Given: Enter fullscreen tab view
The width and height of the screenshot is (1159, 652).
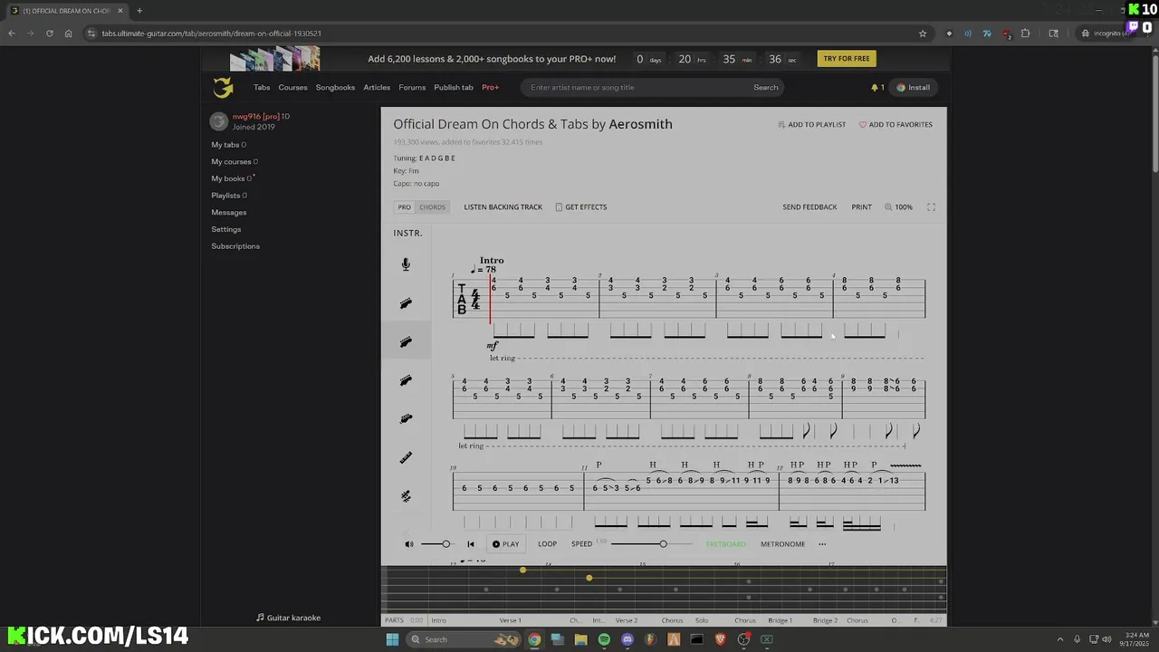Looking at the screenshot, I should [x=931, y=207].
